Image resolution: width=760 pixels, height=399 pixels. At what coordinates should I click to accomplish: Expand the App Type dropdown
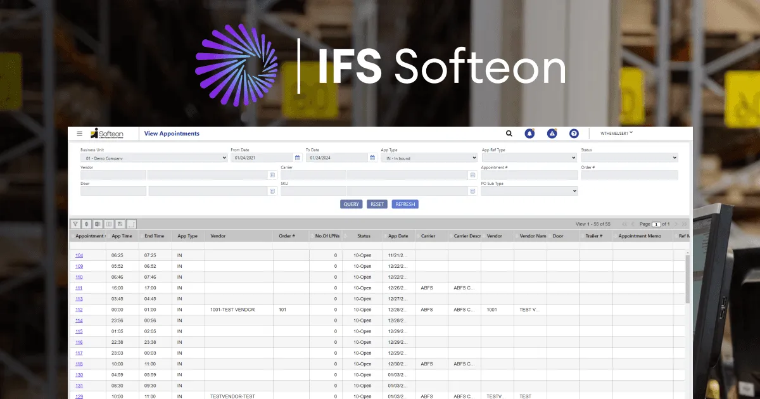[x=429, y=158]
